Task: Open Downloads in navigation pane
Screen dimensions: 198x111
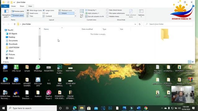Action: [12, 44]
